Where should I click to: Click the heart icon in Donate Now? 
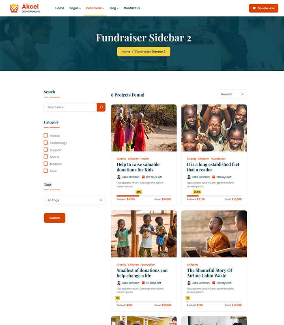tap(254, 8)
